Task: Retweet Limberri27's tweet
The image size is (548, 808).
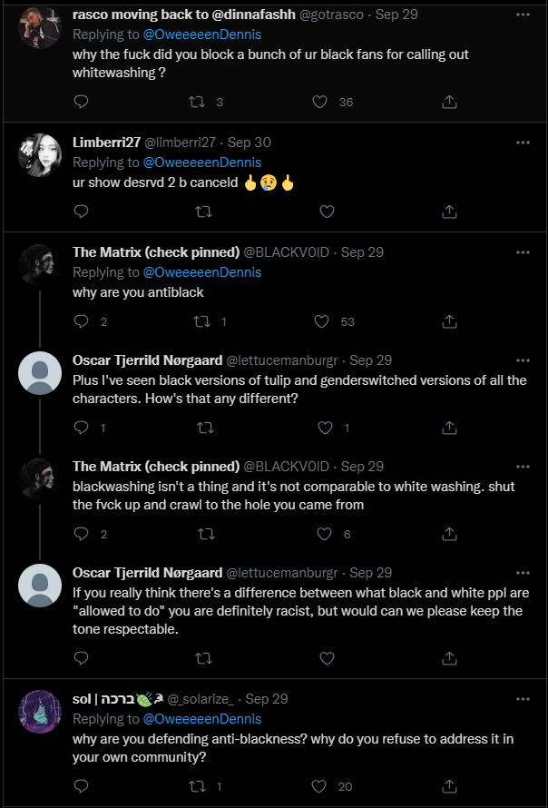Action: click(x=204, y=211)
